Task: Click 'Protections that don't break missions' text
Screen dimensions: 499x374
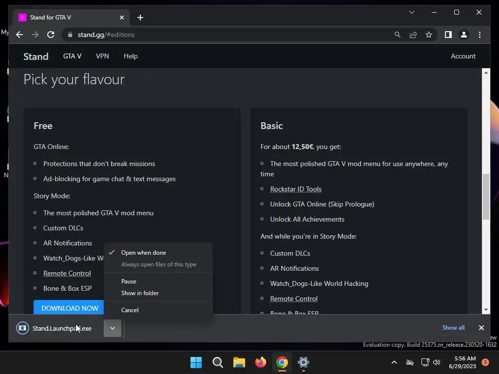Action: pyautogui.click(x=99, y=164)
